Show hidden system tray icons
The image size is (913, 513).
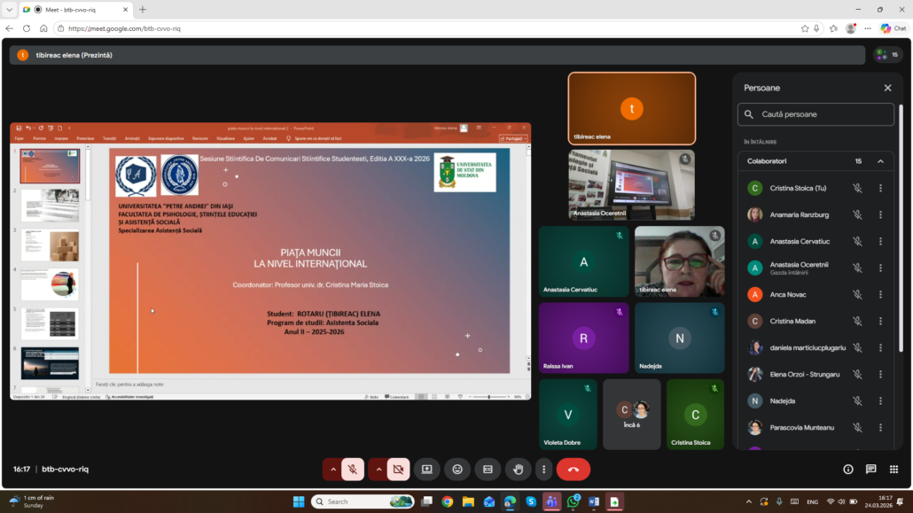point(748,502)
